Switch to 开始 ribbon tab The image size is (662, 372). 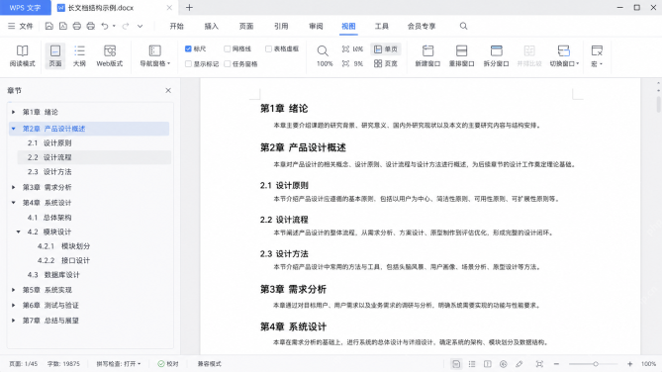coord(176,26)
